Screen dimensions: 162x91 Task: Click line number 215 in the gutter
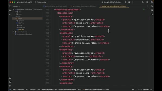(x=47, y=40)
